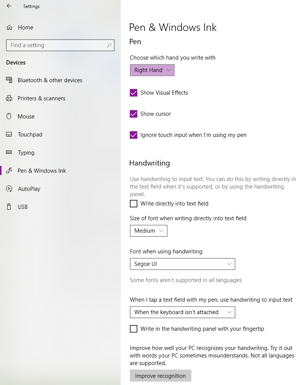Open the Segoe UI font dropdown
The height and width of the screenshot is (385, 300).
(182, 264)
